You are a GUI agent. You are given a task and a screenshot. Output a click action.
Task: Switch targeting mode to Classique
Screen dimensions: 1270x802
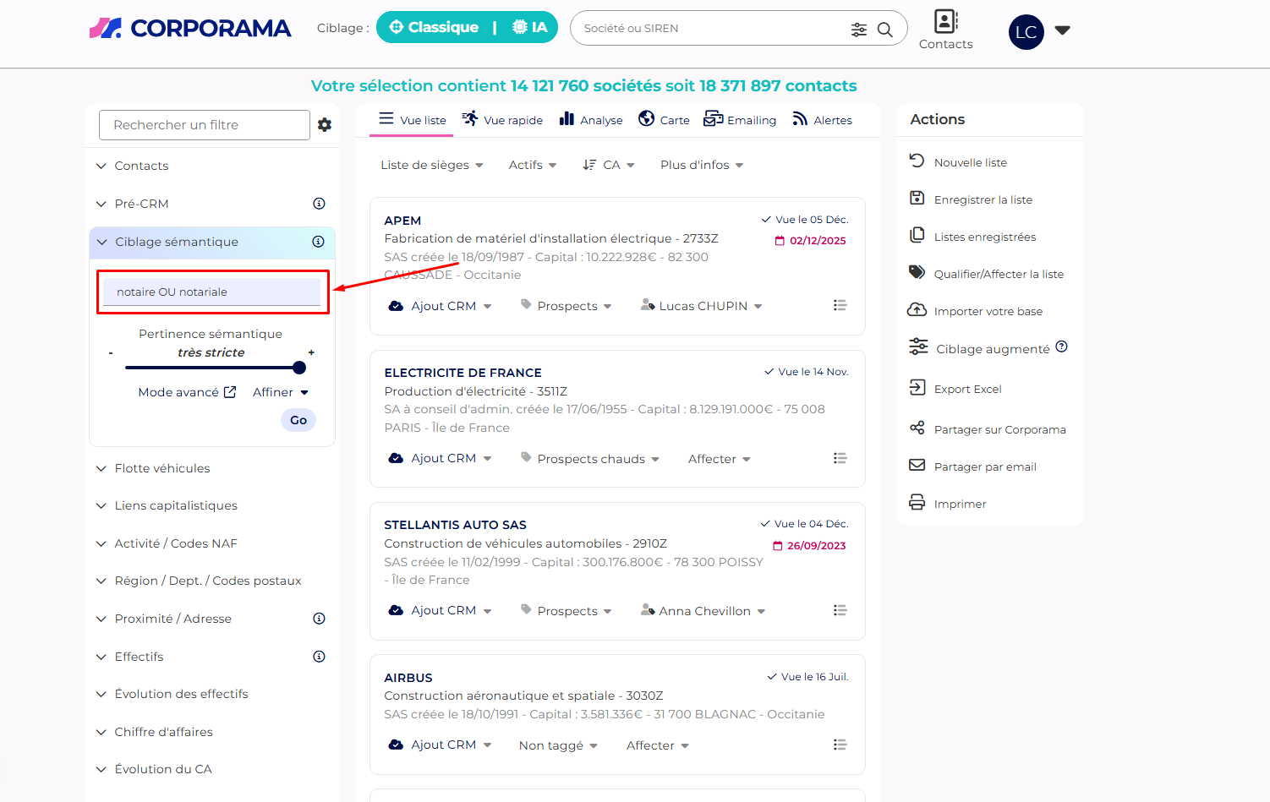coord(433,28)
